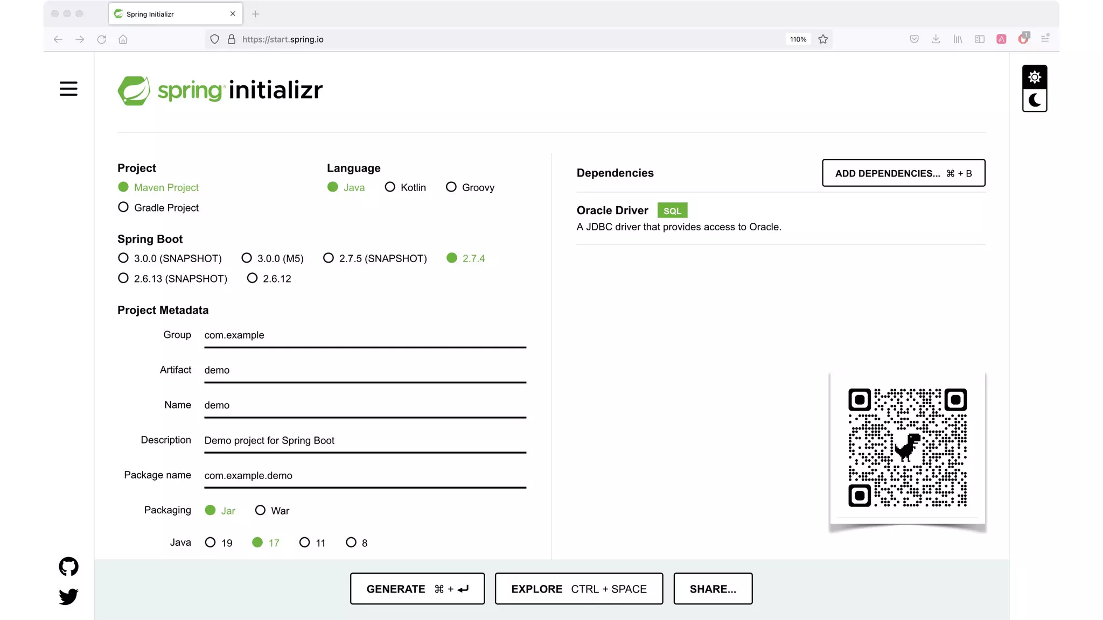This screenshot has width=1103, height=620.
Task: Click the Oracle Driver dependency entry
Action: [781, 219]
